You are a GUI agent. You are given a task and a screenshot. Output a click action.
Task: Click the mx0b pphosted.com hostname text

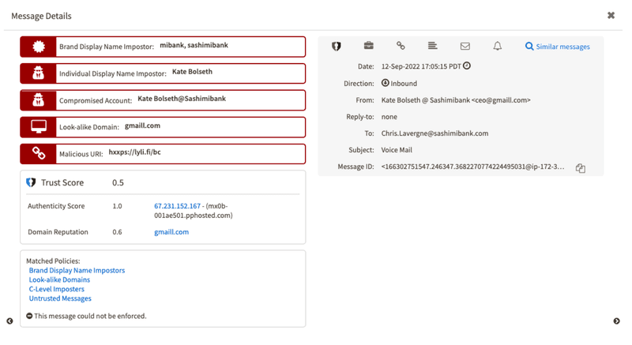pos(193,211)
